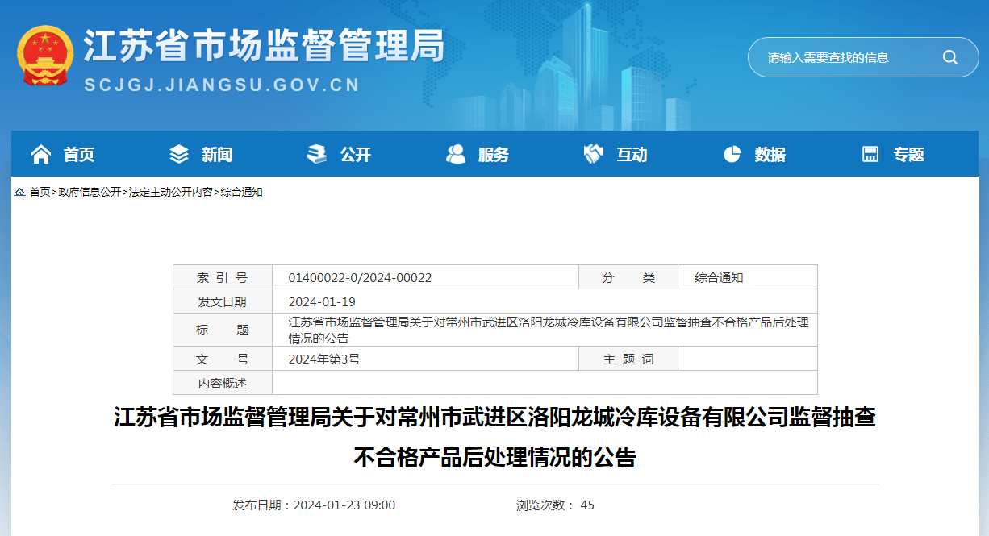Click the search magnifier icon
This screenshot has height=536, width=989.
click(x=950, y=57)
